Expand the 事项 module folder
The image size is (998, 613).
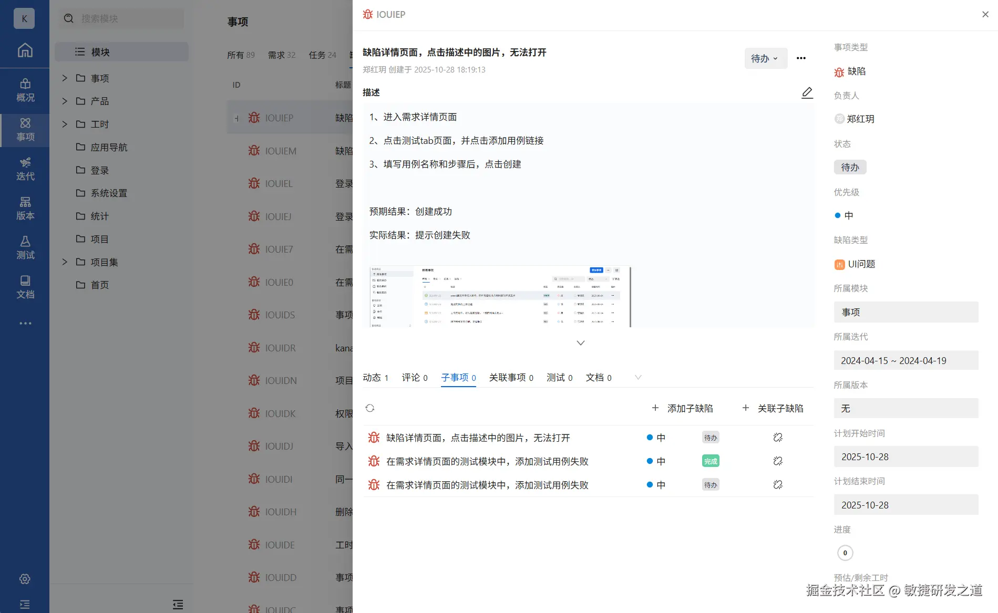65,78
